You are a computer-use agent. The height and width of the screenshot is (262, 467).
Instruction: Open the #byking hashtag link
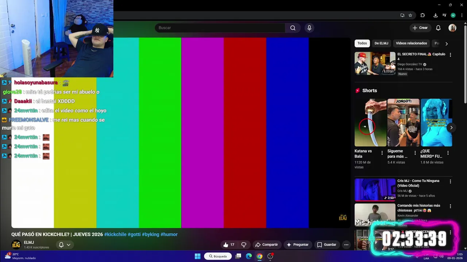click(150, 234)
